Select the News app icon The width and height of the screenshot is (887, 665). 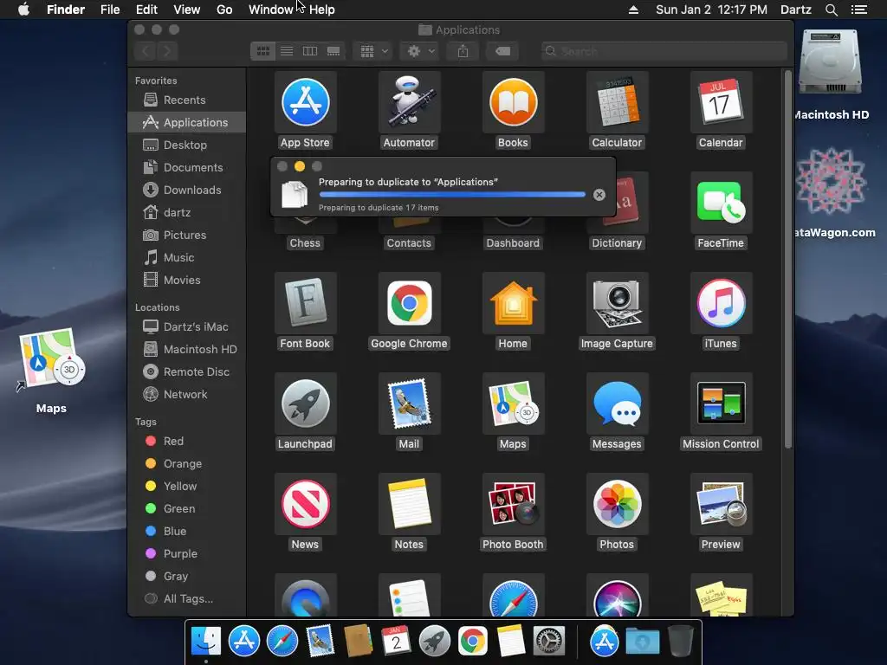pyautogui.click(x=306, y=503)
